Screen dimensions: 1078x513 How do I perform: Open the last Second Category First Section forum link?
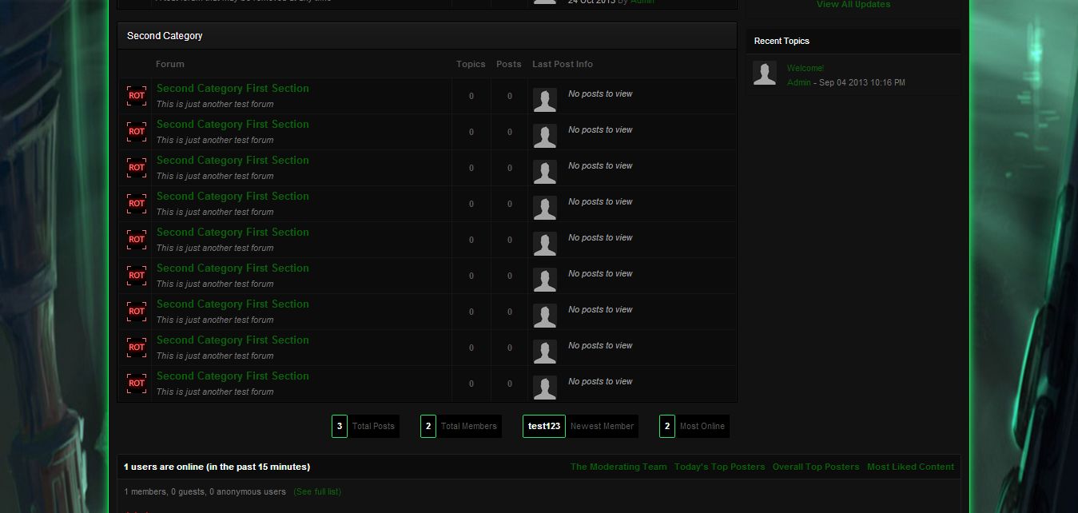[233, 376]
